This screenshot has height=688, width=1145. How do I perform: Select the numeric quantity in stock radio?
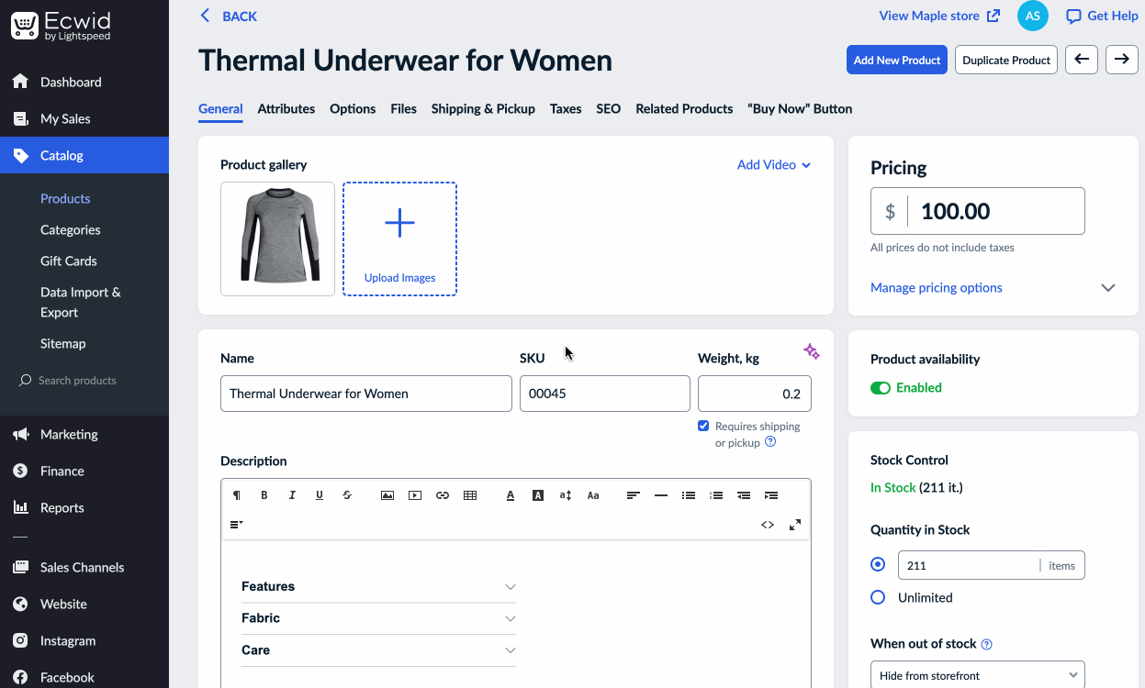click(x=878, y=565)
